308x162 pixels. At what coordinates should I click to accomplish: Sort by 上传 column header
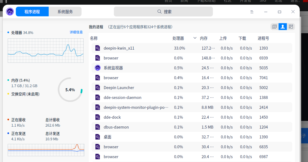pos(223,38)
